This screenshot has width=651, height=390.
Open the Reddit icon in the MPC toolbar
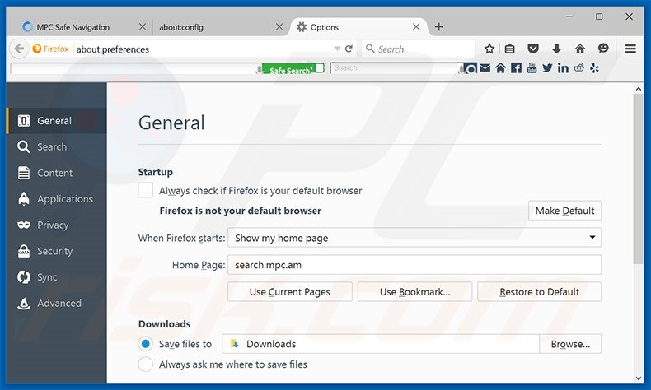tap(578, 68)
